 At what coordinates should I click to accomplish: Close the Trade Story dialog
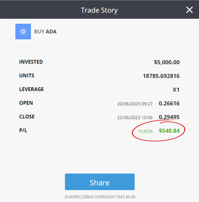pyautogui.click(x=189, y=10)
